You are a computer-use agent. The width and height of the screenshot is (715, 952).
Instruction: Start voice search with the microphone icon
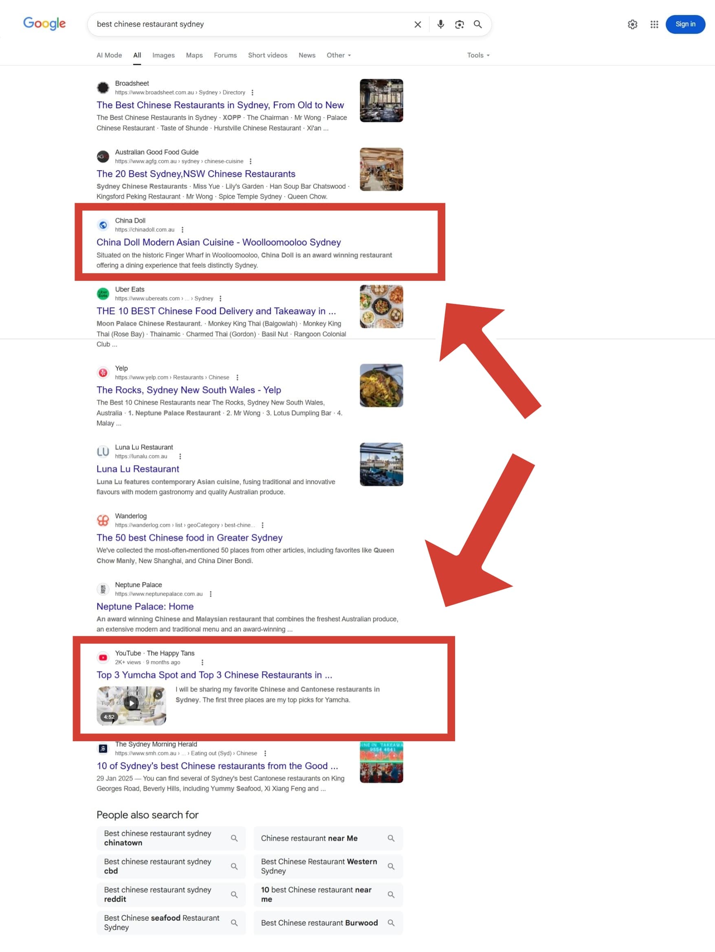click(440, 24)
